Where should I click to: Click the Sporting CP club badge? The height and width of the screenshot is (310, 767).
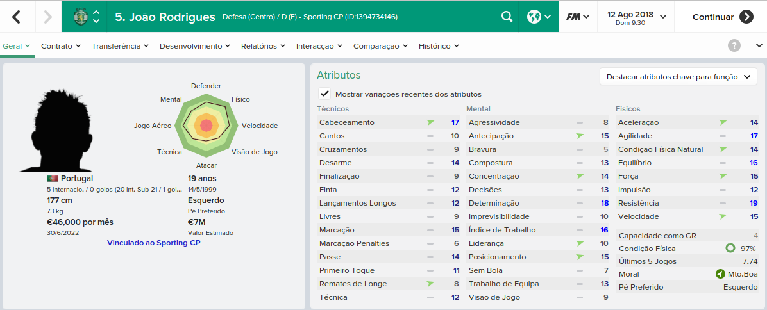tap(80, 17)
